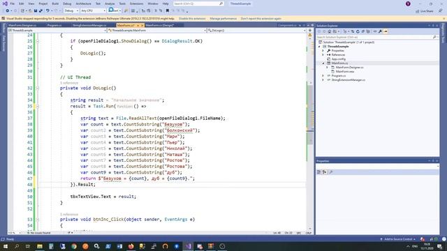Click the Save All toolbar icon
The height and width of the screenshot is (251, 447).
click(41, 10)
